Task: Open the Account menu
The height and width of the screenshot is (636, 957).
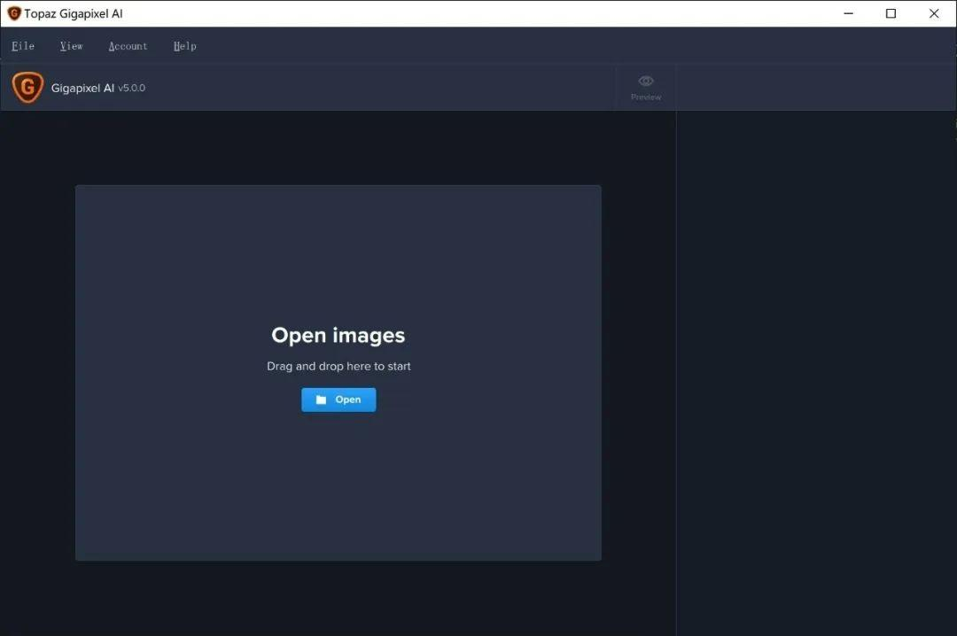Action: 128,45
